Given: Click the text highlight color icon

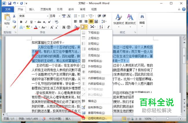Looking at the screenshot, I should [x=28, y=27].
